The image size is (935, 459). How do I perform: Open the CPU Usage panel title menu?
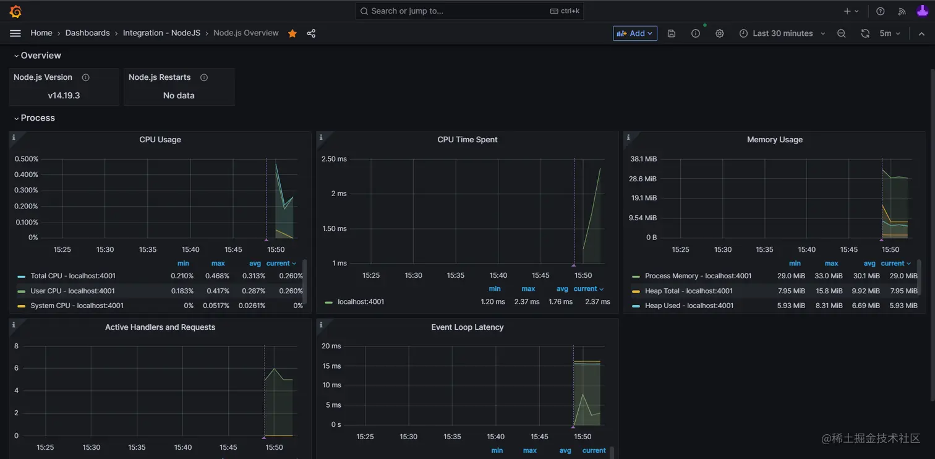click(x=160, y=140)
